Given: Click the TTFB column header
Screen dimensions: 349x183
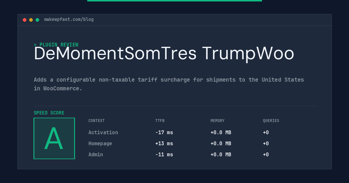Looking at the screenshot, I should pos(160,121).
